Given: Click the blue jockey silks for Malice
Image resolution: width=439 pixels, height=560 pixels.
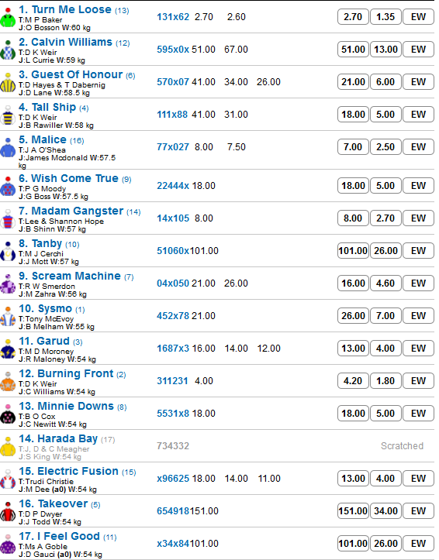Looking at the screenshot, I should pyautogui.click(x=8, y=148).
